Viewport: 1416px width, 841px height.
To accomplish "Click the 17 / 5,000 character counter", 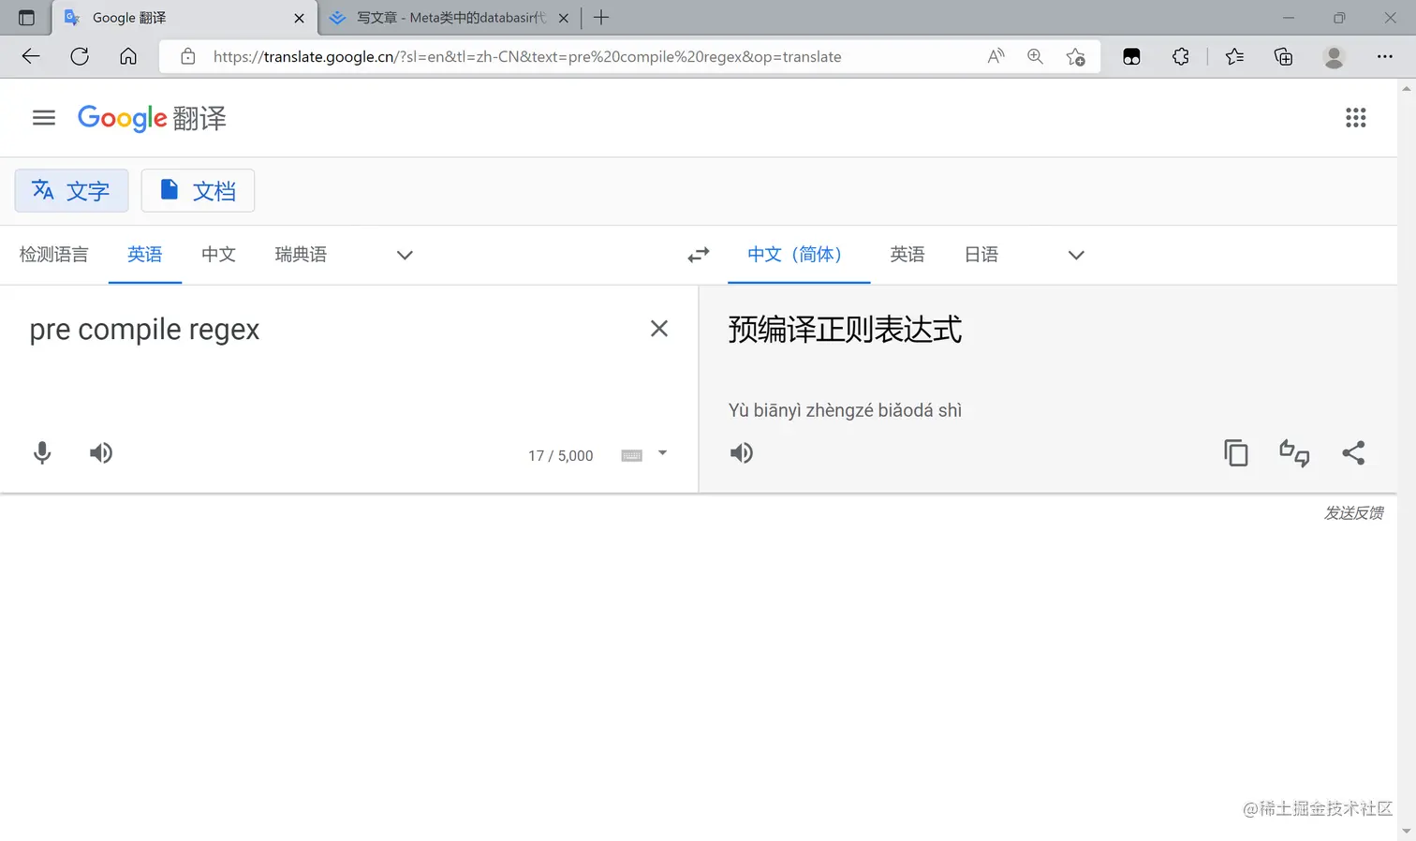I will (x=561, y=456).
